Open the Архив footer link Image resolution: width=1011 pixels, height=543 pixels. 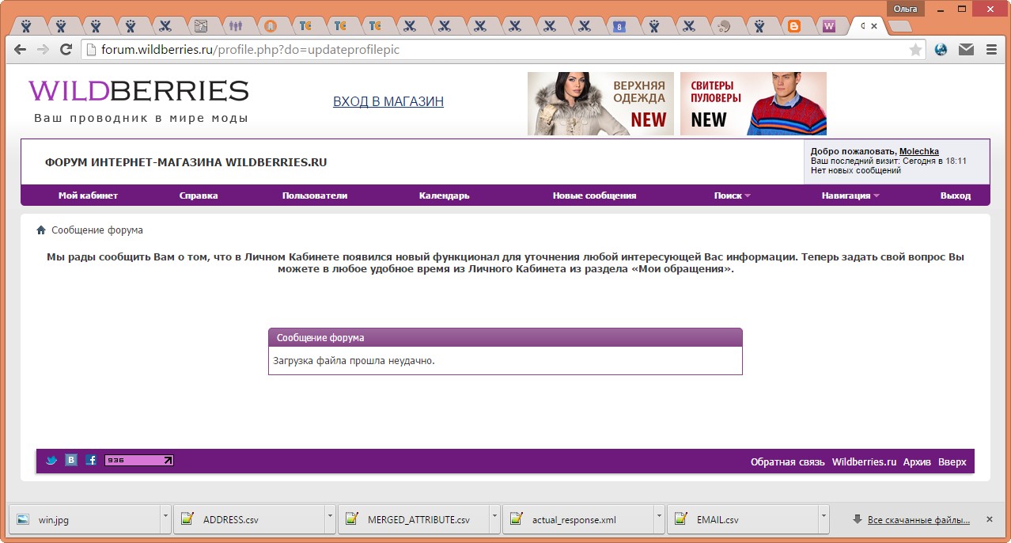pyautogui.click(x=918, y=462)
